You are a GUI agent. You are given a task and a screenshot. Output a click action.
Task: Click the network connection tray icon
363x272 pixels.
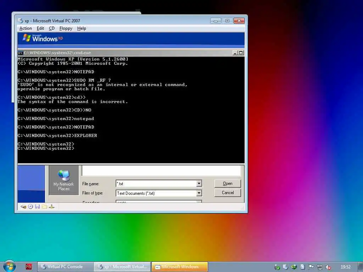[320, 267]
